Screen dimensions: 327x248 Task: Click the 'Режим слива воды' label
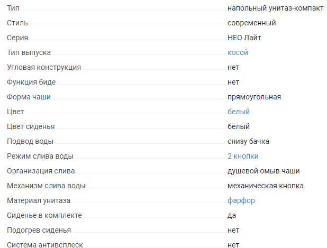(40, 156)
